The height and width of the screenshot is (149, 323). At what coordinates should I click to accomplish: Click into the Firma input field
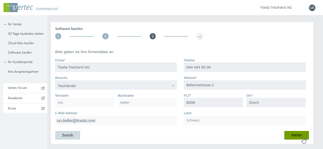(116, 67)
